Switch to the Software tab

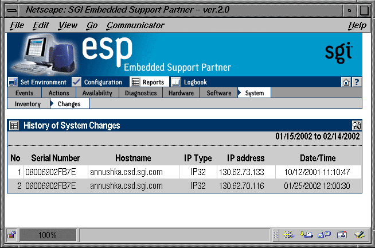(x=219, y=93)
